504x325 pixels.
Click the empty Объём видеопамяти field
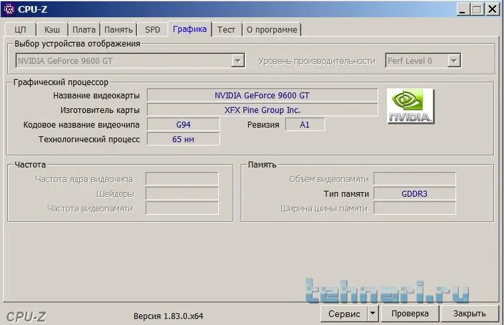(414, 179)
